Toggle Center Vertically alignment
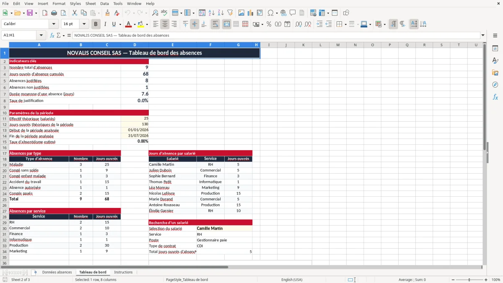This screenshot has width=503, height=283. tap(194, 24)
